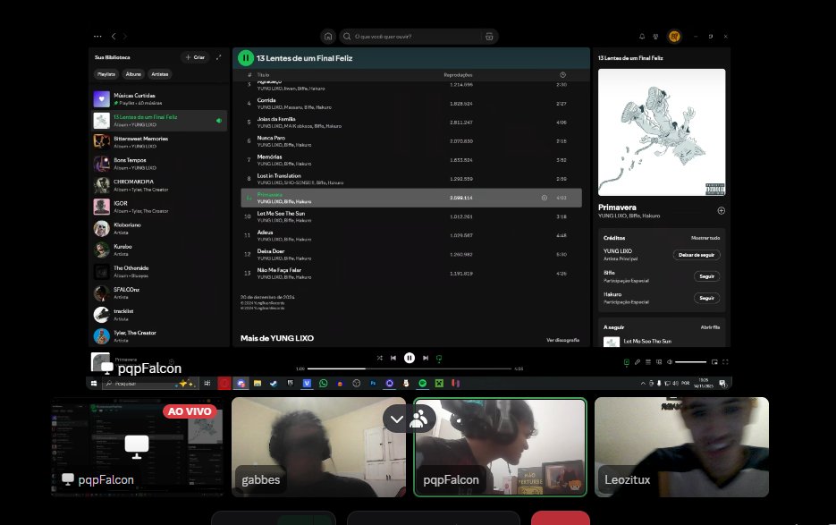Play the track Não Me Faça Falar
836x525 pixels.
click(411, 273)
